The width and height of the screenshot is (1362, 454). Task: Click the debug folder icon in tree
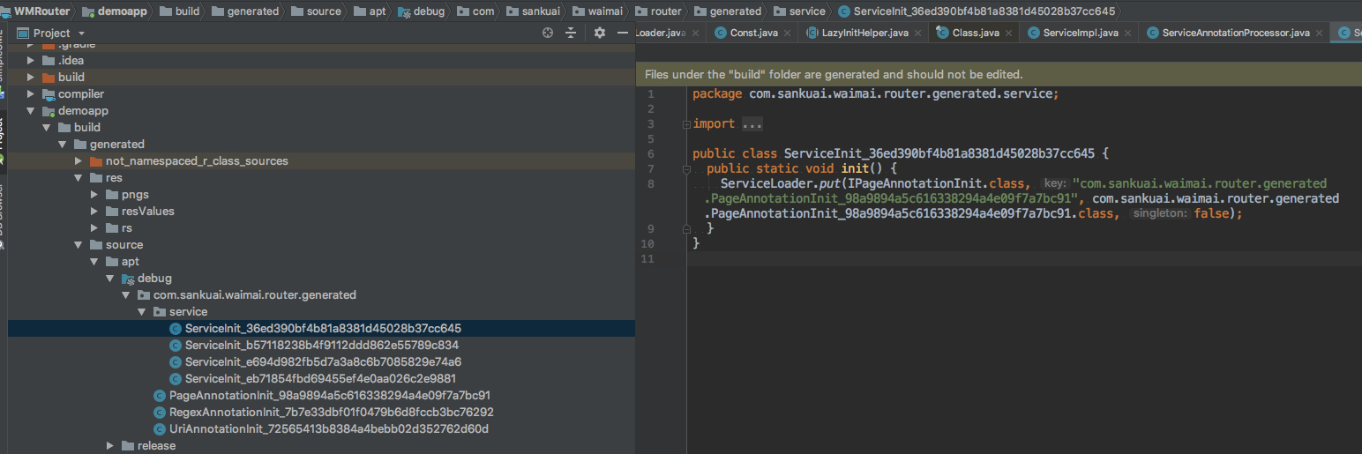point(128,278)
